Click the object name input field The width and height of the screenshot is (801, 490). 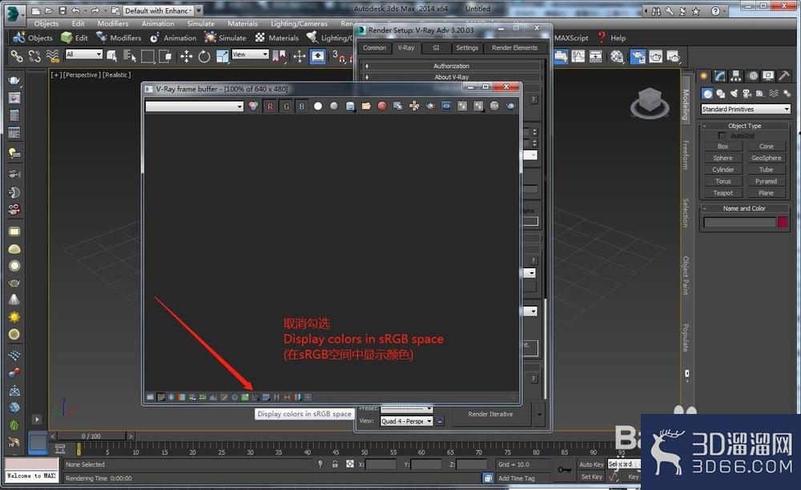pyautogui.click(x=739, y=222)
